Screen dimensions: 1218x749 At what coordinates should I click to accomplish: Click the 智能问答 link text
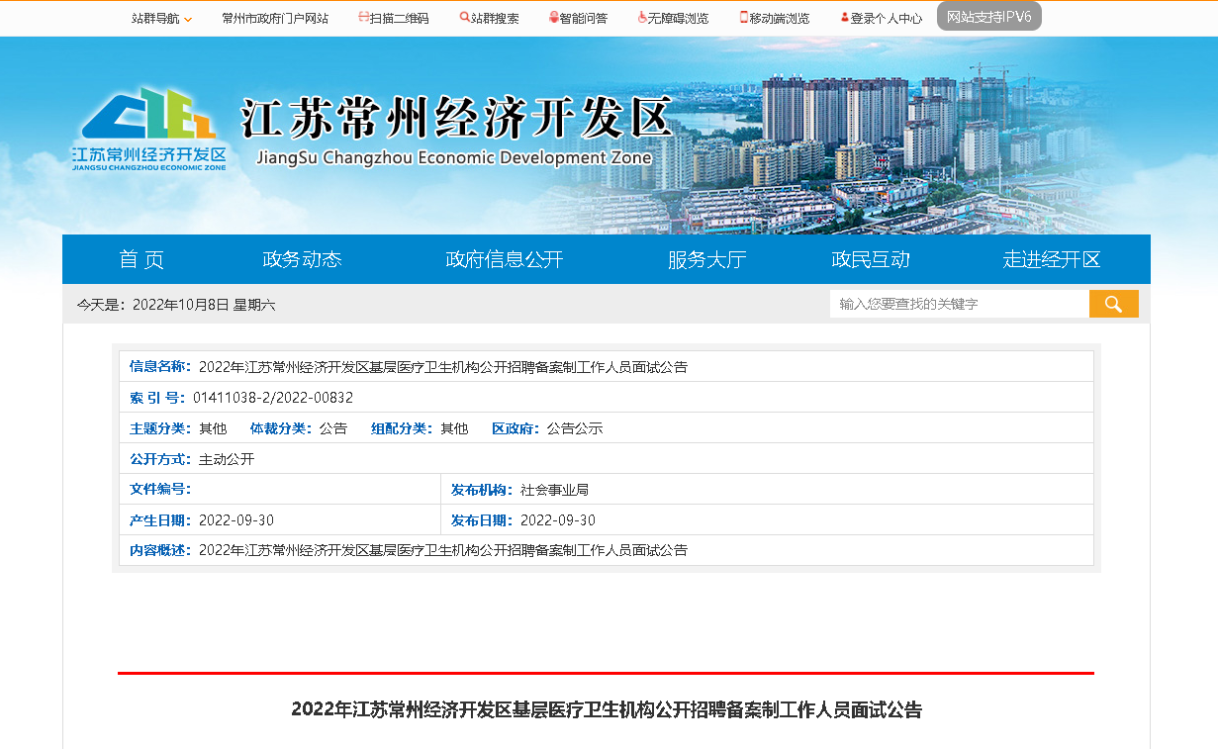coord(584,18)
